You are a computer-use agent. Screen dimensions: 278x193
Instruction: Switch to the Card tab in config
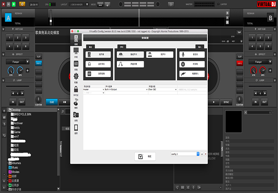[x=122, y=47]
